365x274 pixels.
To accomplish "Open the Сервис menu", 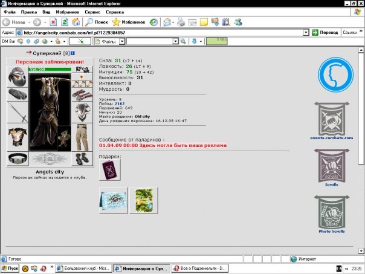I will click(92, 12).
